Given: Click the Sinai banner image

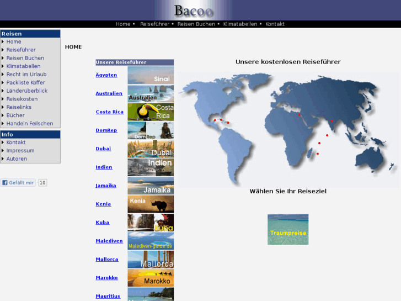Looking at the screenshot, I should click(151, 75).
